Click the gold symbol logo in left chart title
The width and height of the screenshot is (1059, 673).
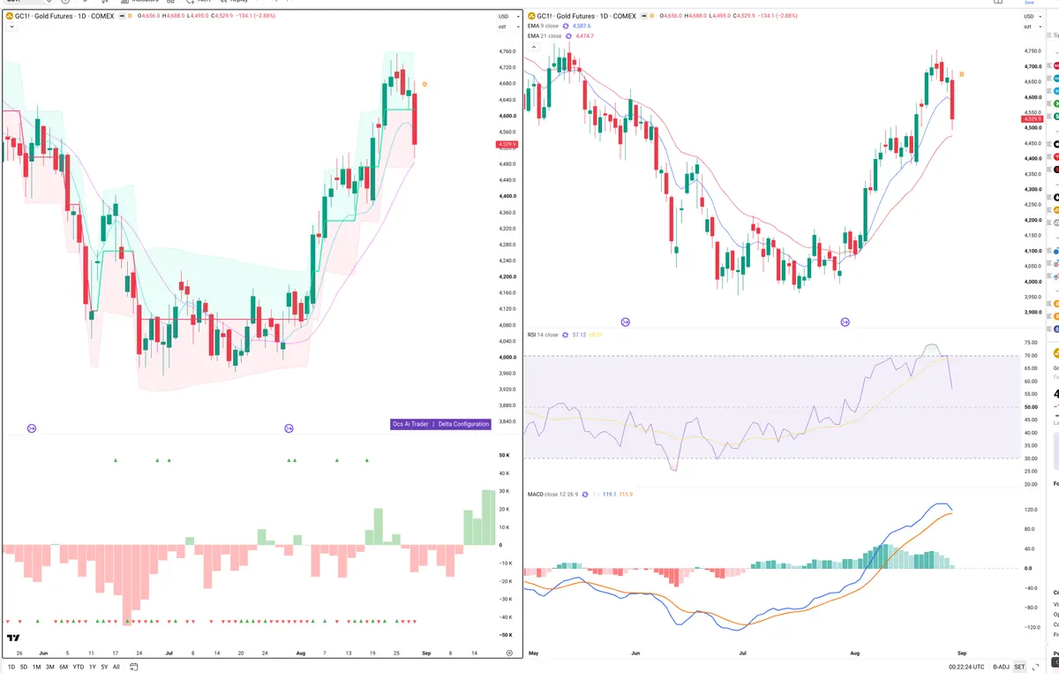tap(9, 16)
